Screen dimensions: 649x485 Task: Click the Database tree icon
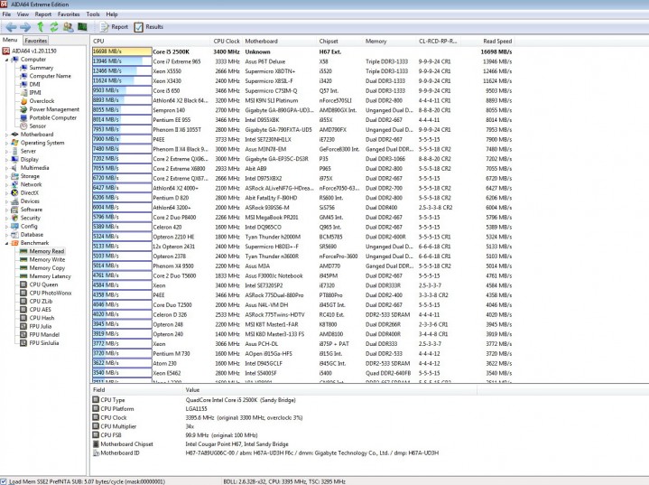click(x=15, y=235)
